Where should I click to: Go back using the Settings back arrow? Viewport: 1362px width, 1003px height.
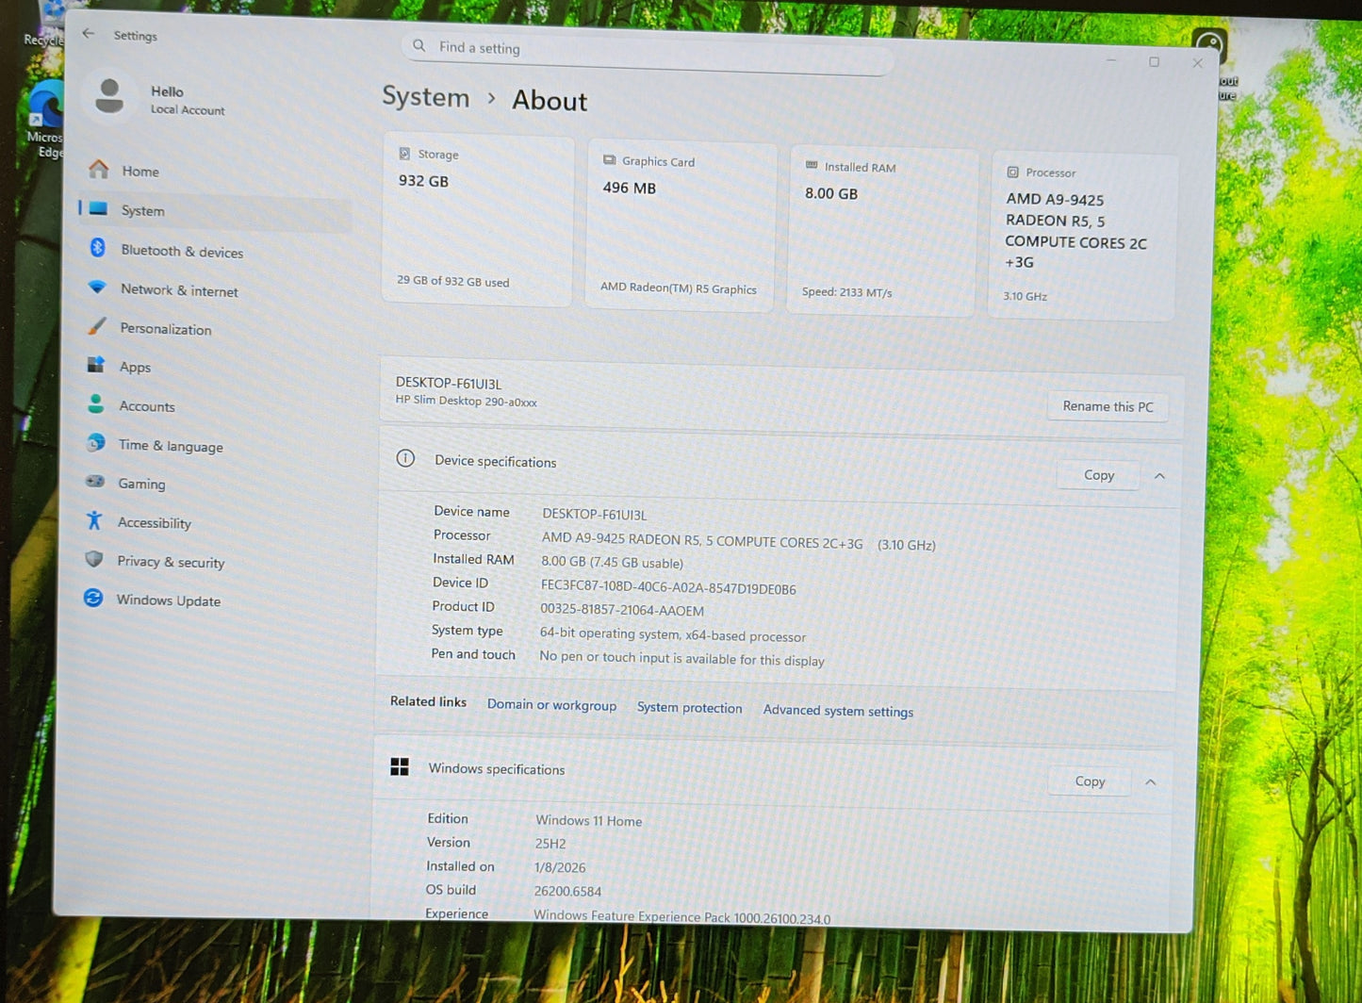click(x=89, y=33)
